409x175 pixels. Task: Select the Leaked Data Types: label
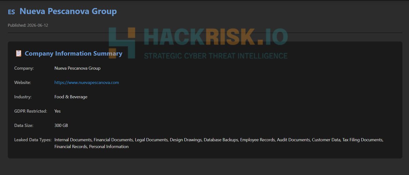[33, 140]
